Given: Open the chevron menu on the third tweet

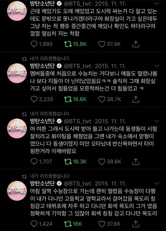Looking at the screenshot, I should pos(157,121).
